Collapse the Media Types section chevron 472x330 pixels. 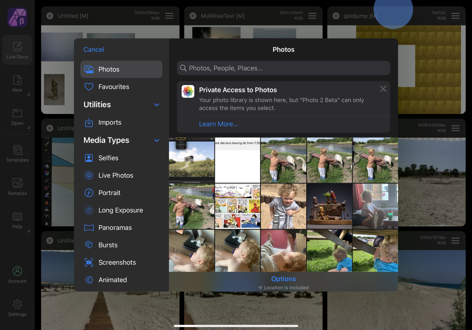point(157,140)
